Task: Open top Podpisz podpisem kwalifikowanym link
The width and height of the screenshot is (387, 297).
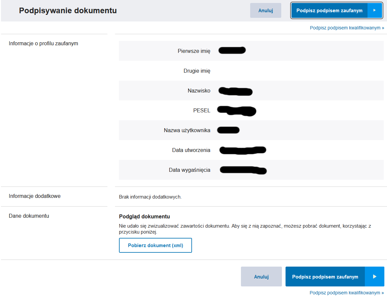Action: (x=347, y=28)
